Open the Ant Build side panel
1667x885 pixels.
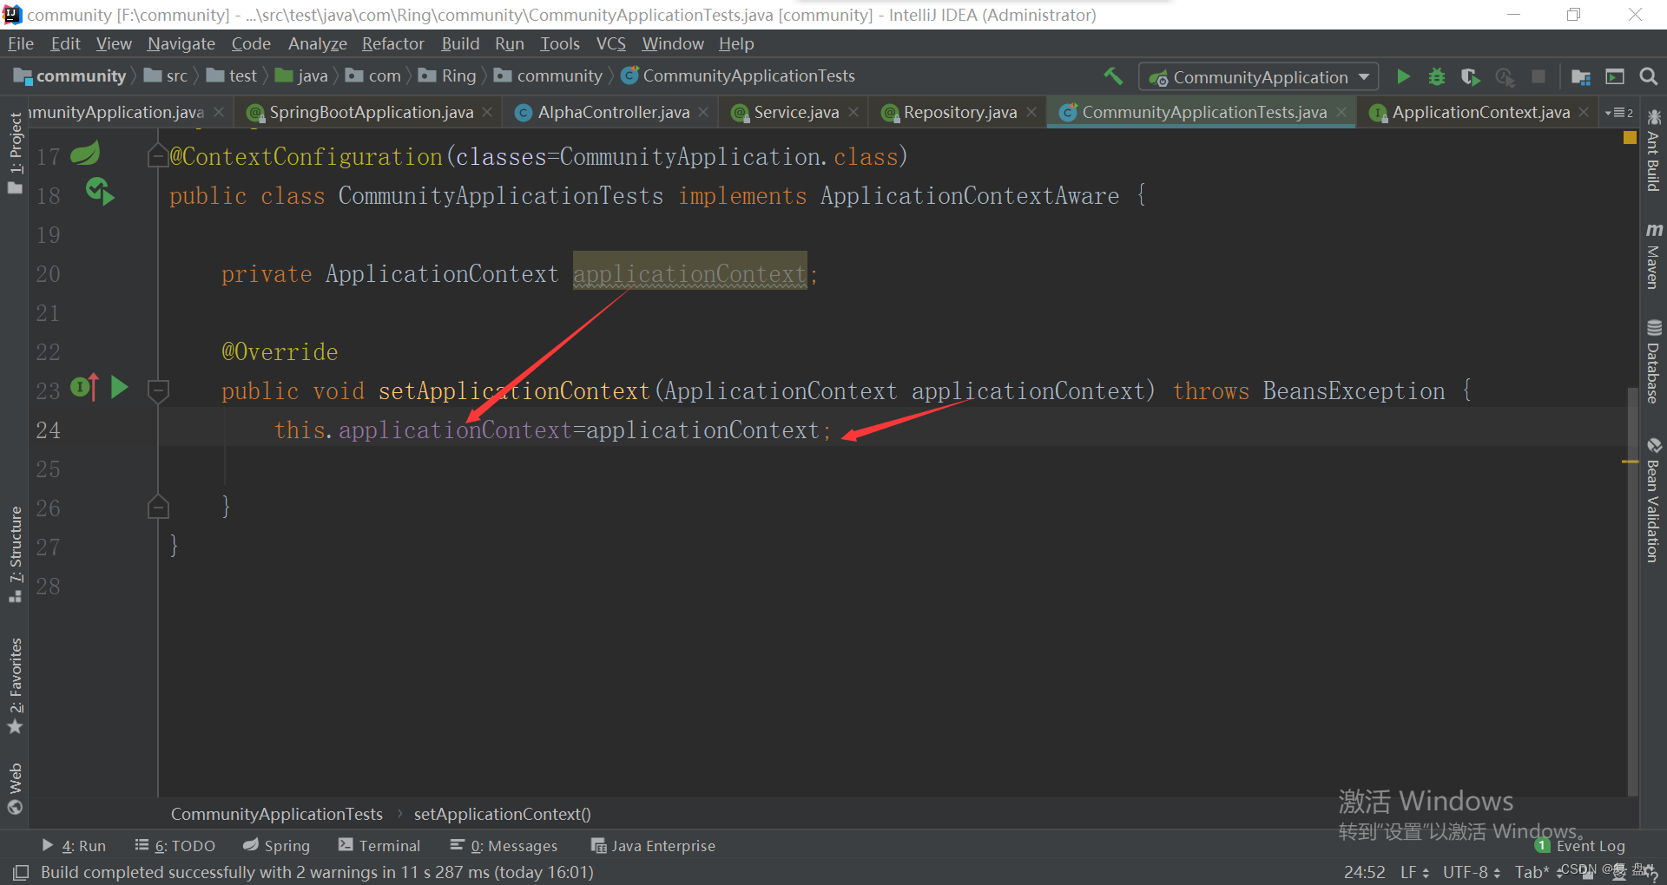tap(1653, 150)
